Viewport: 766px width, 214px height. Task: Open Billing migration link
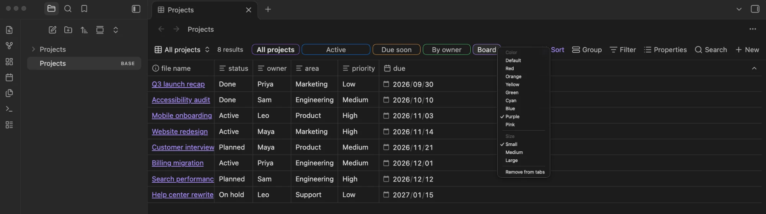pos(177,163)
